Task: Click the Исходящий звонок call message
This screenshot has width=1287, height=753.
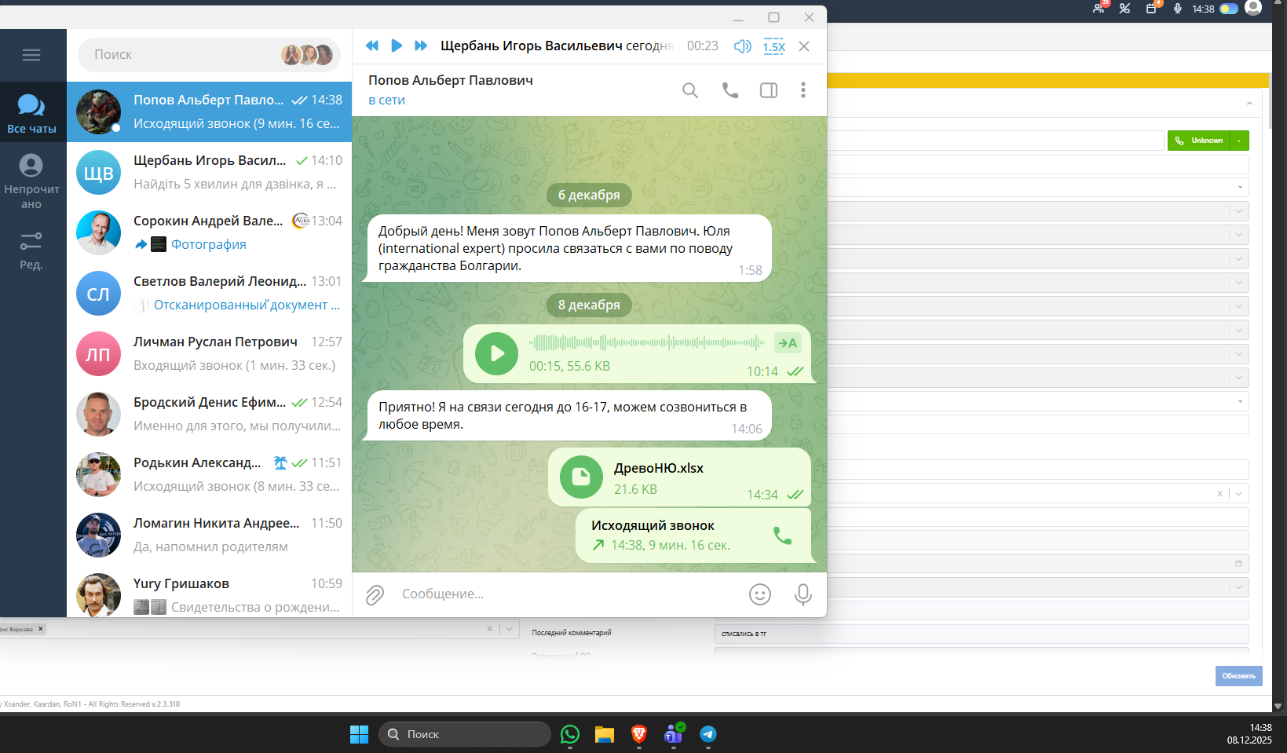Action: coord(693,536)
